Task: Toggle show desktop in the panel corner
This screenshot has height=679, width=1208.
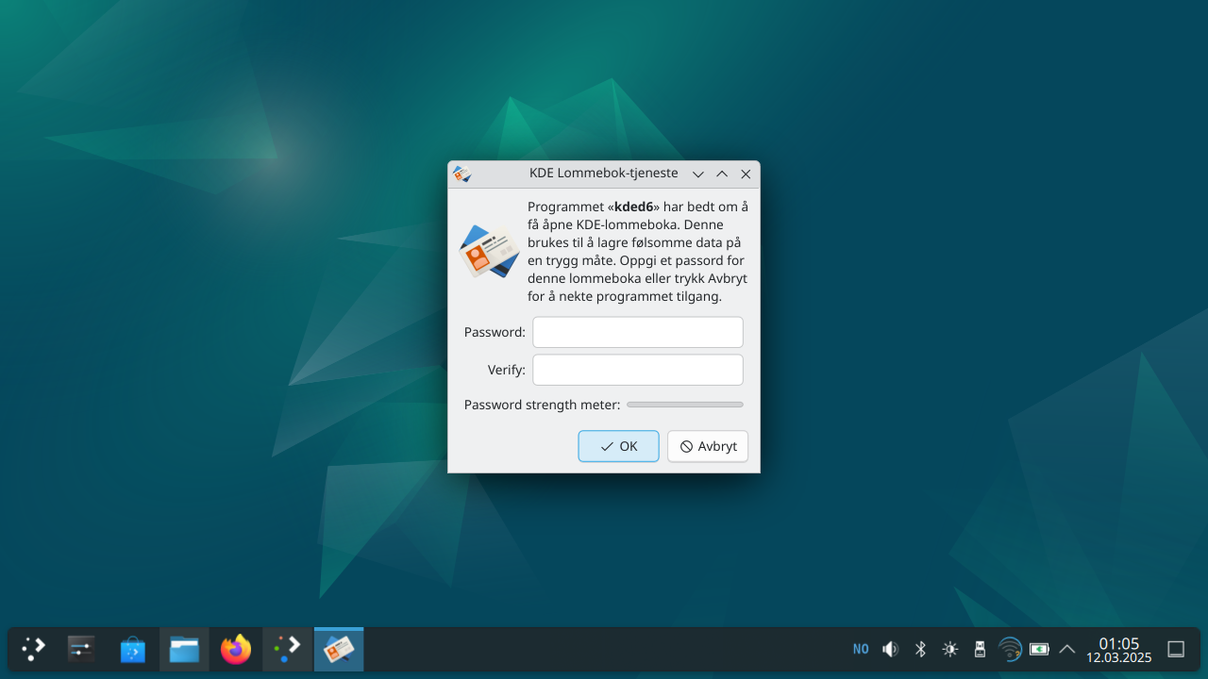Action: pyautogui.click(x=1176, y=649)
